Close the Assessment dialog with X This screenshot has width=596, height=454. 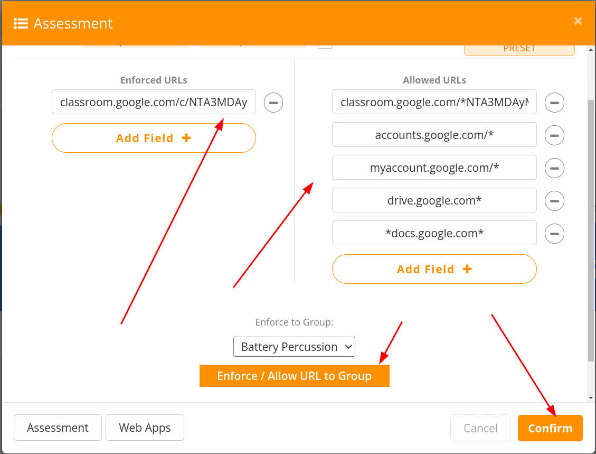pos(578,21)
